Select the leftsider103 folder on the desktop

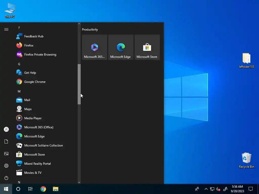246,61
